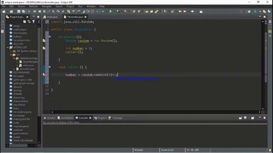Click the Forward navigation white arrow
The height and width of the screenshot is (153, 273).
pyautogui.click(x=192, y=11)
